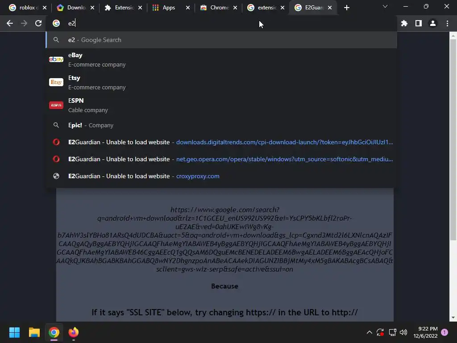The height and width of the screenshot is (343, 457).
Task: Click the sync update tray icon
Action: pos(380,332)
